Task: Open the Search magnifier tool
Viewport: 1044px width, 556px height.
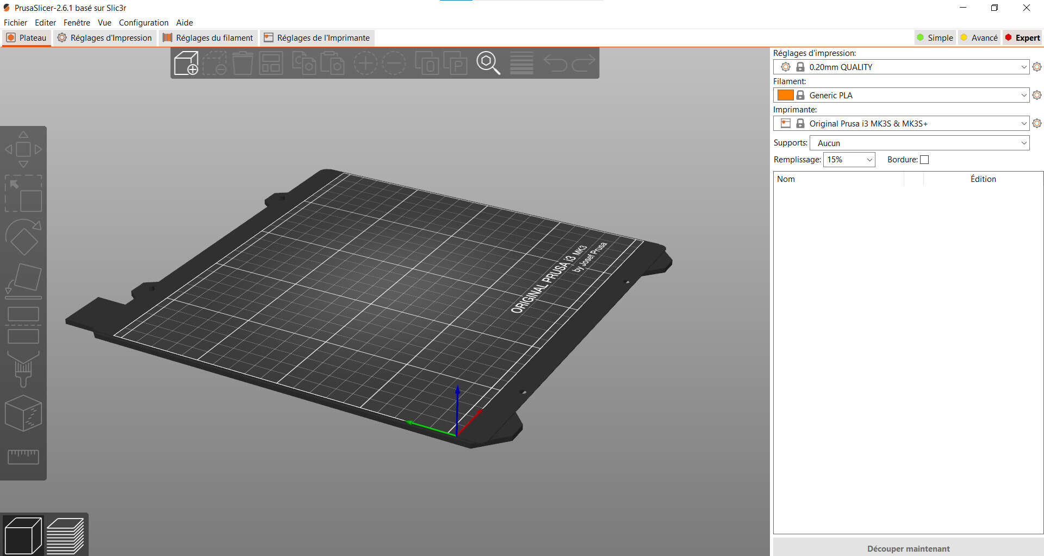Action: [x=488, y=63]
